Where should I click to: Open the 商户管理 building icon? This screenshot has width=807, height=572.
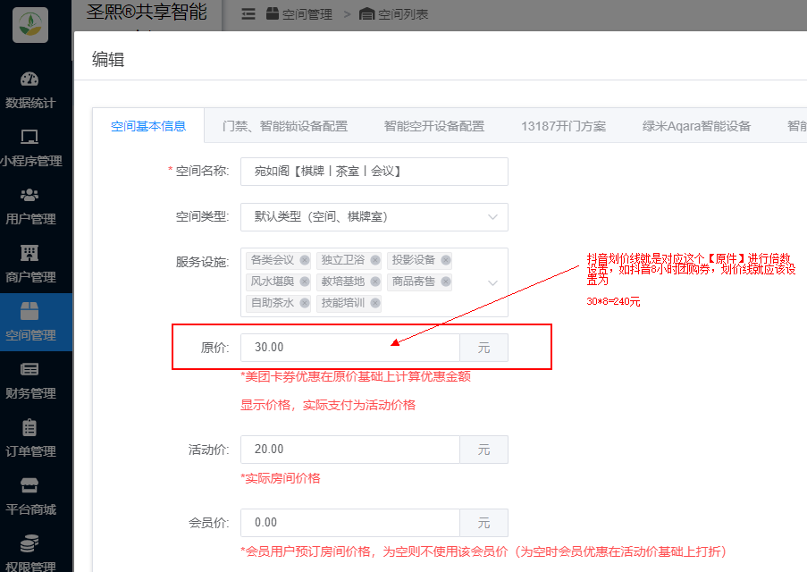pyautogui.click(x=29, y=254)
